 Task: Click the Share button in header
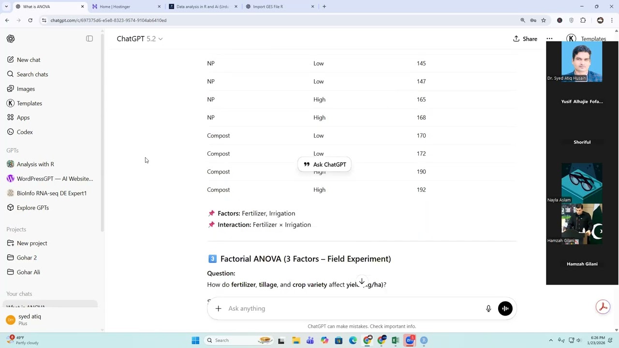[525, 39]
